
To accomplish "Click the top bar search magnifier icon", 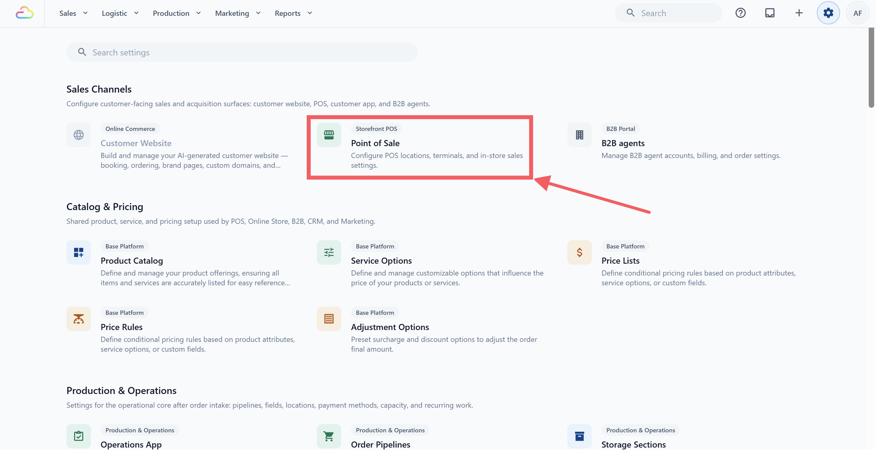I will 631,13.
